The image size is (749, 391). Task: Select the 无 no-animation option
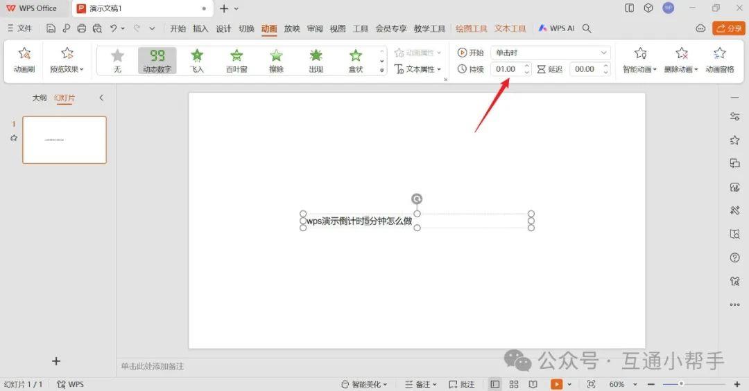[117, 61]
